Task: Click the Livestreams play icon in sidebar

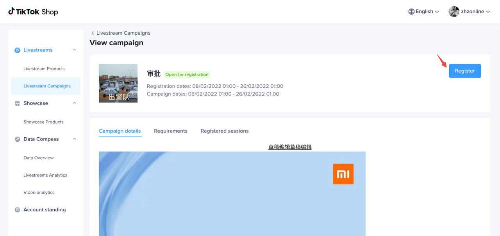Action: tap(17, 50)
